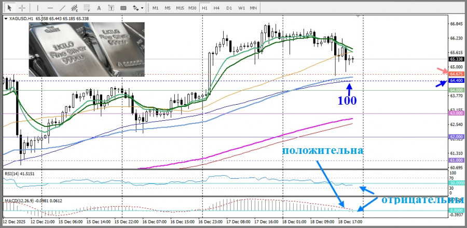Screen dimensions: 467x228
Task: Pick the horizontal line drawing tool
Action: coord(50,8)
